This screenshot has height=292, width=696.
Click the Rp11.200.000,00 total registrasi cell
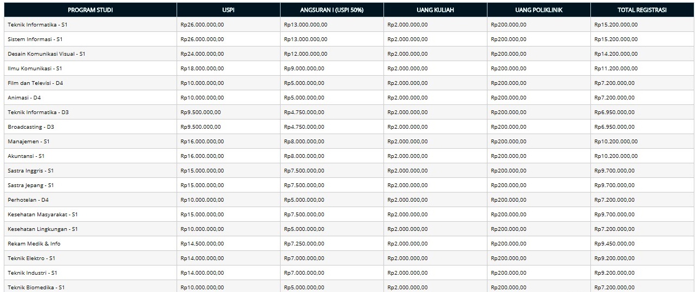(616, 68)
